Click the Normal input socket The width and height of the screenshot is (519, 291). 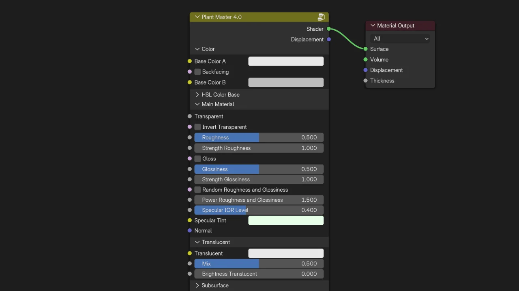pyautogui.click(x=189, y=230)
